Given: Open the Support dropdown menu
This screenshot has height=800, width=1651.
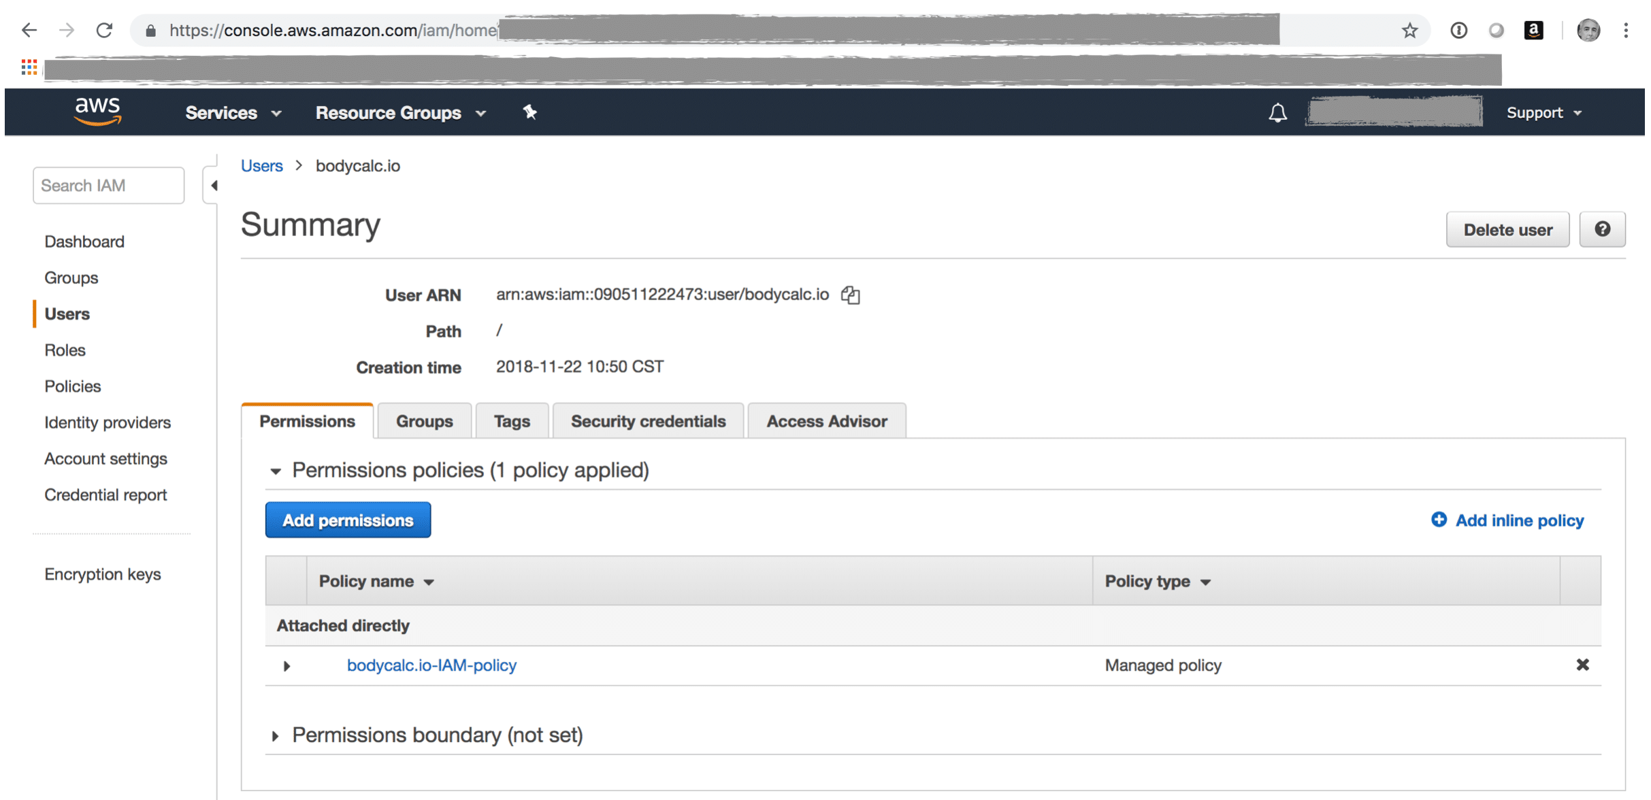Looking at the screenshot, I should [1543, 113].
